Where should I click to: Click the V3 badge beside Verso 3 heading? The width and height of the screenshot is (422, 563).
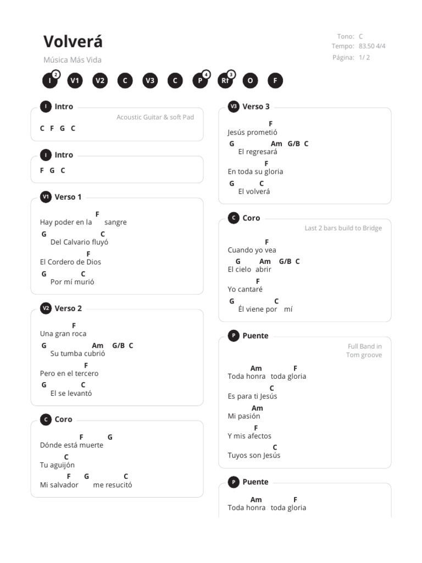click(x=234, y=106)
